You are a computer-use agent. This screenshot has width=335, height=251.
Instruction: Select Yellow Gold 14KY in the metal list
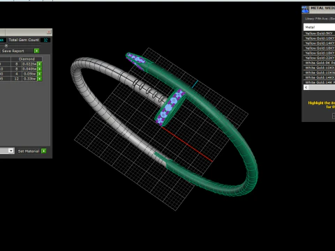pos(319,43)
